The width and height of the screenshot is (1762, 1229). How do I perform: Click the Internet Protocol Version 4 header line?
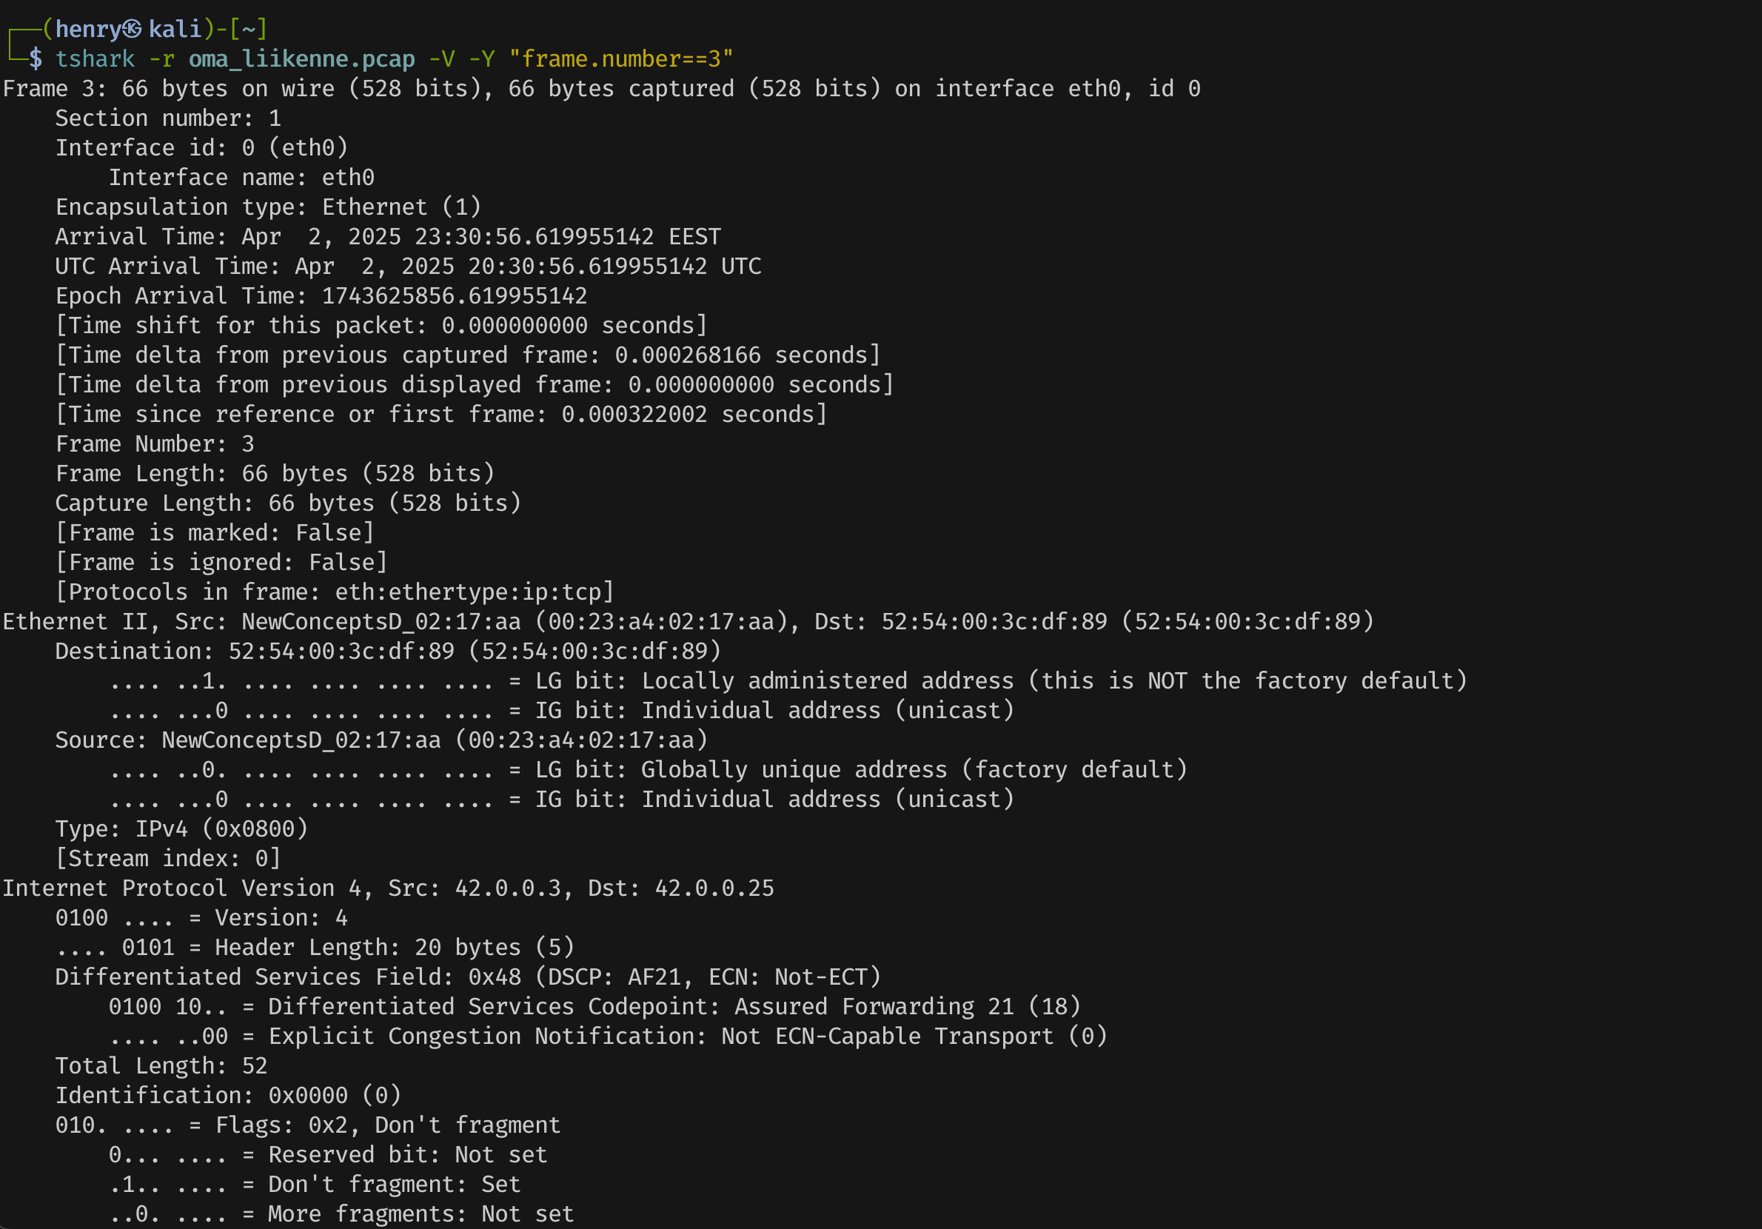[387, 888]
